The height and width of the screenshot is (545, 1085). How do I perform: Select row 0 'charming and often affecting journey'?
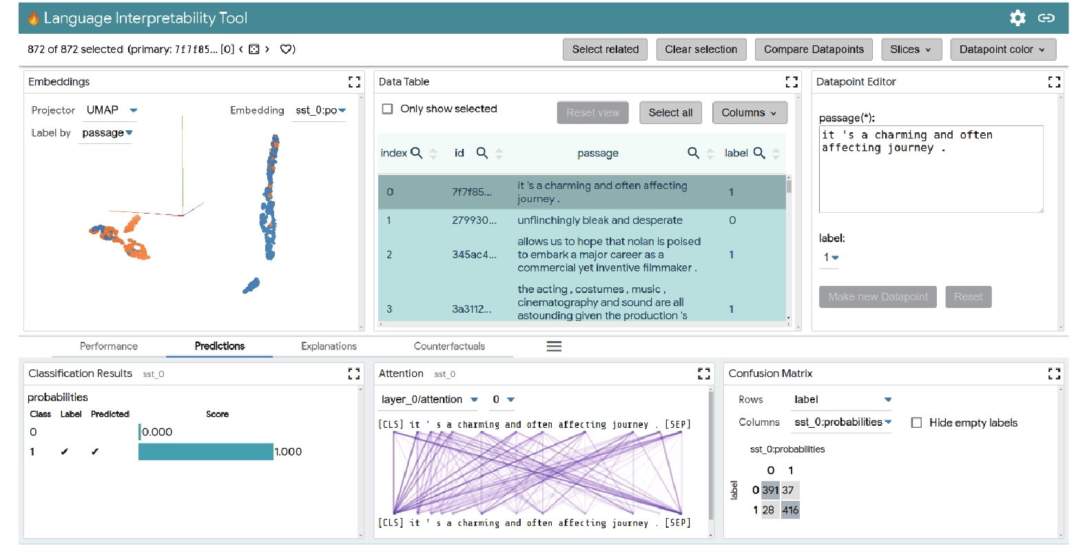point(581,192)
